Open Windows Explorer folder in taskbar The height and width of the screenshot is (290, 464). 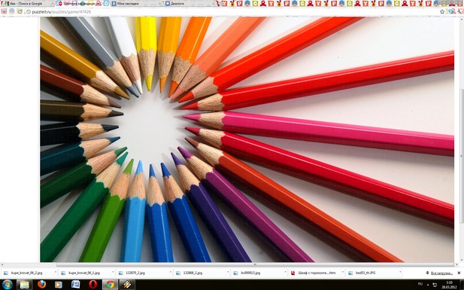click(x=25, y=285)
